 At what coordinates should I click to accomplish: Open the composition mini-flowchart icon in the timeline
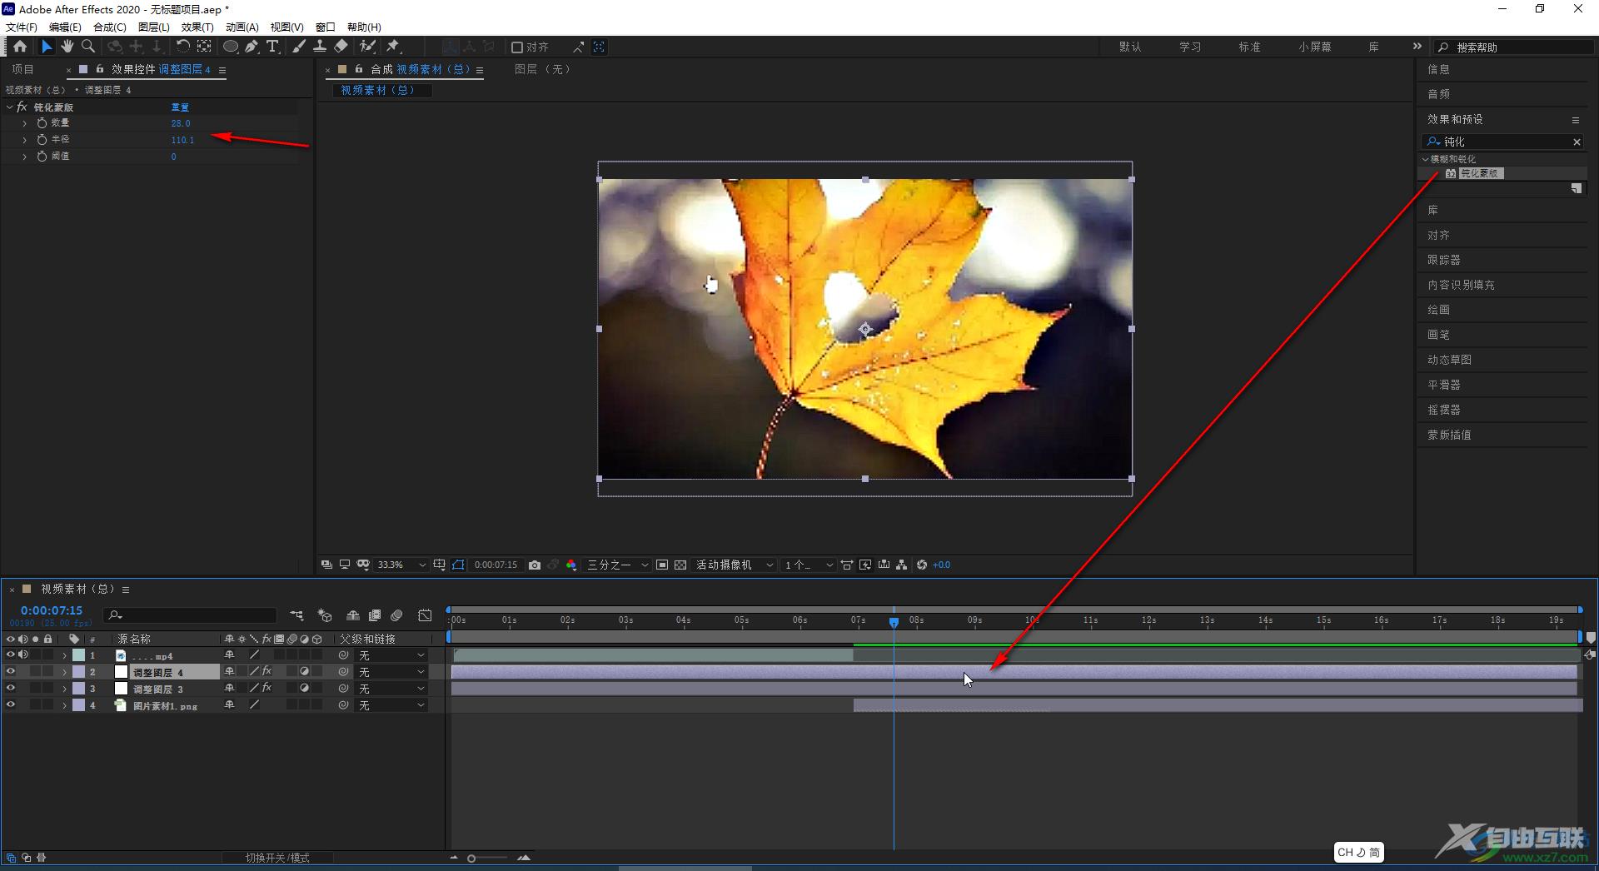pyautogui.click(x=296, y=615)
